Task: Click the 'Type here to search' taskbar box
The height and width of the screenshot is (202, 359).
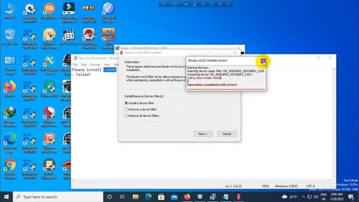Action: 58,197
